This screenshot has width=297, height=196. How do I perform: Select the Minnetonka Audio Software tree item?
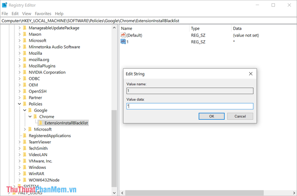pos(54,47)
